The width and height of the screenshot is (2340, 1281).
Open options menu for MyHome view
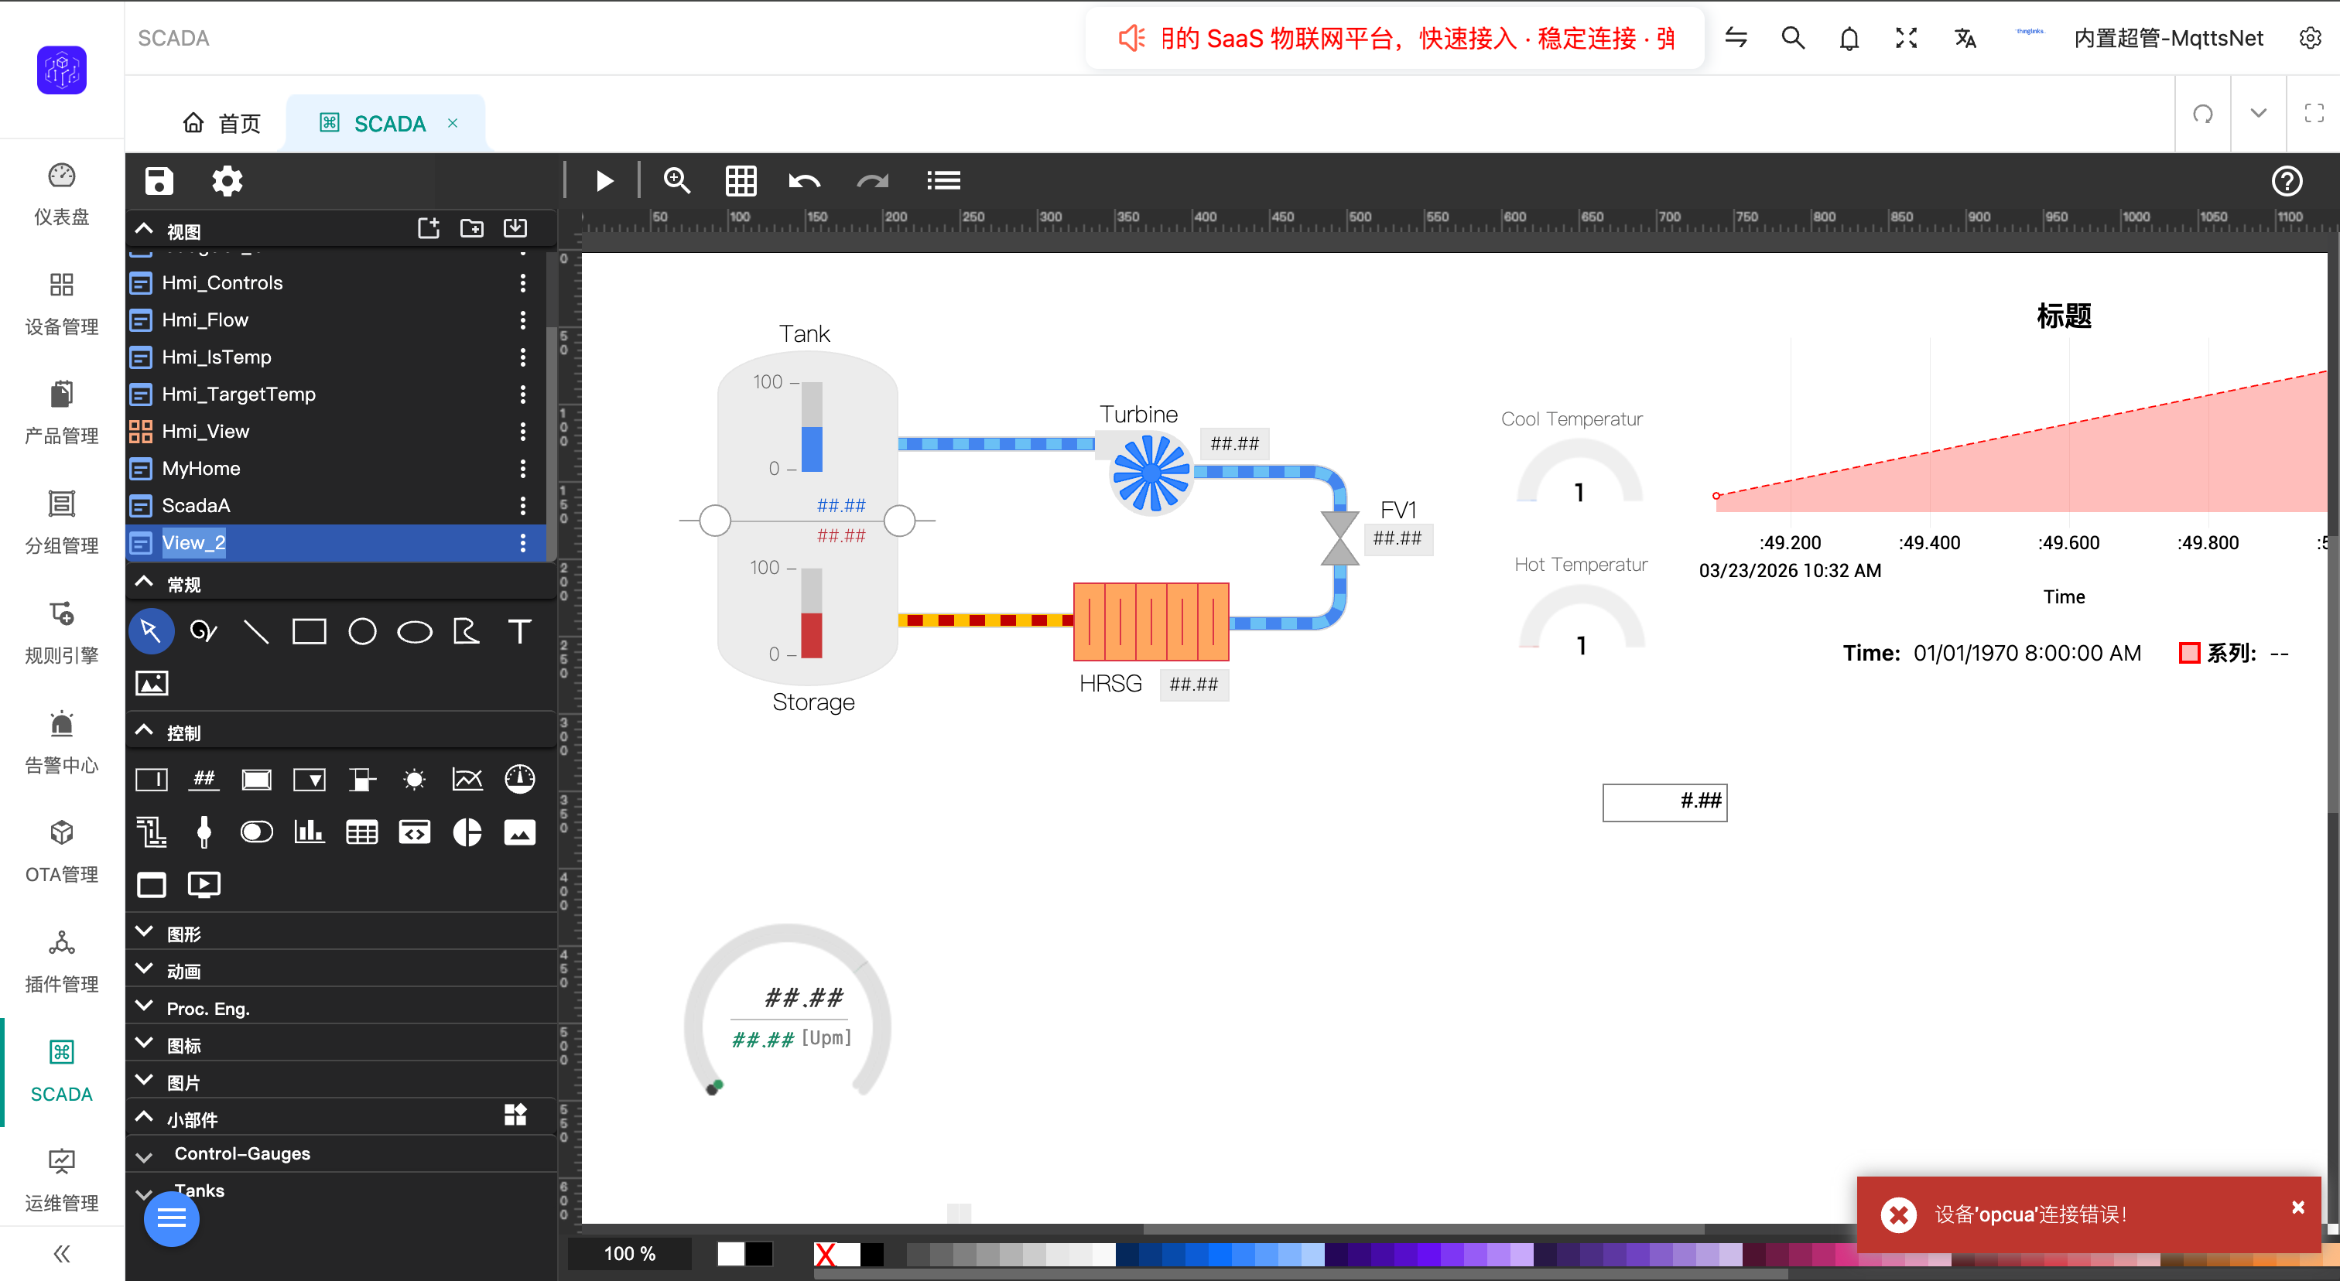coord(522,469)
